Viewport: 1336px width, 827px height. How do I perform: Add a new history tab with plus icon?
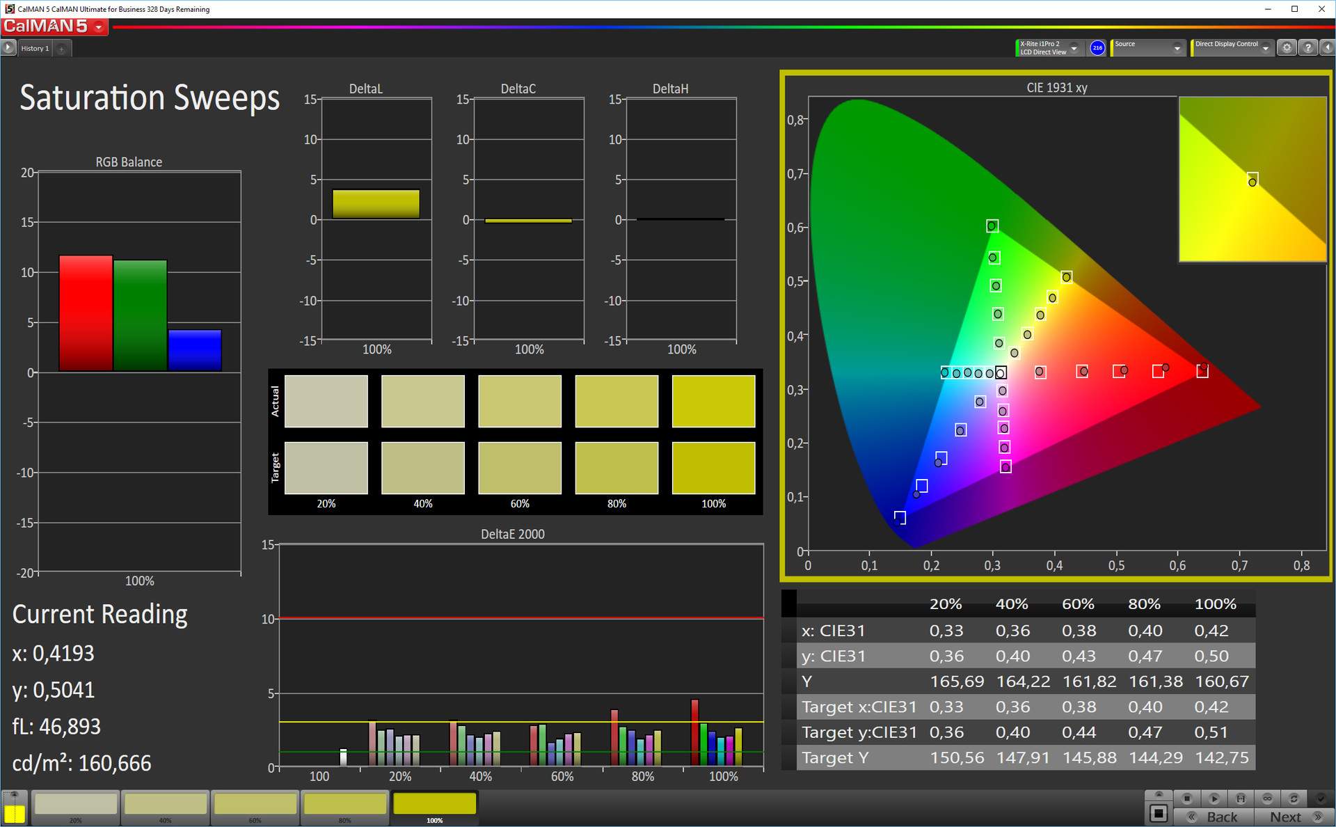pos(62,49)
